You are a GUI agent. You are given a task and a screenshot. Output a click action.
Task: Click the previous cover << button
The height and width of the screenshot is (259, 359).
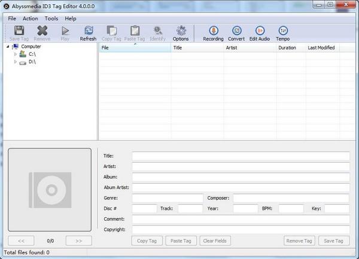(x=21, y=241)
